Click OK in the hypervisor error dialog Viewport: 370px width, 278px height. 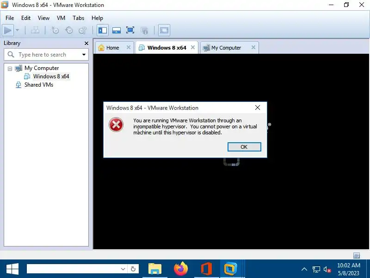pyautogui.click(x=244, y=147)
